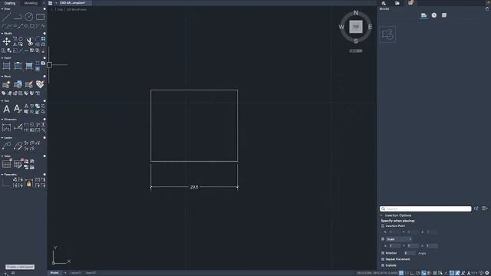Collapse the Dimension tool group
Image resolution: width=491 pixels, height=276 pixels.
(2, 120)
